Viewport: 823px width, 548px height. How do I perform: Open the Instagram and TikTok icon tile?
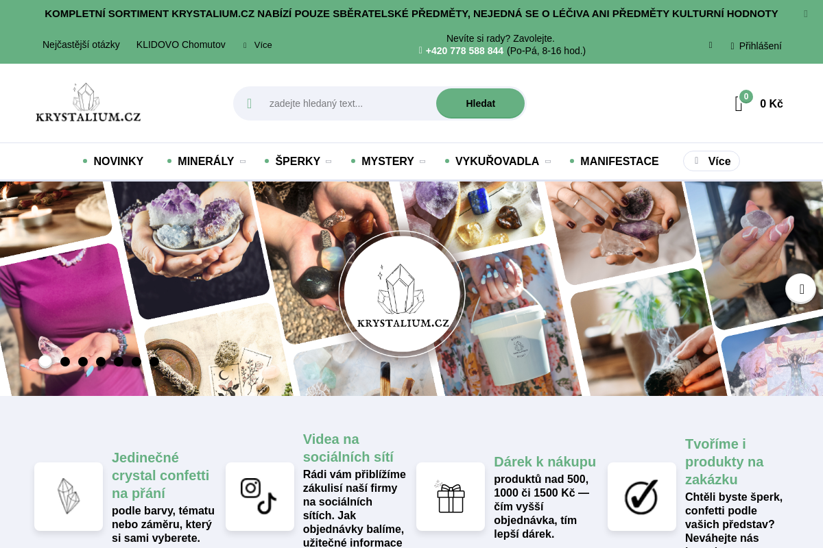click(260, 497)
